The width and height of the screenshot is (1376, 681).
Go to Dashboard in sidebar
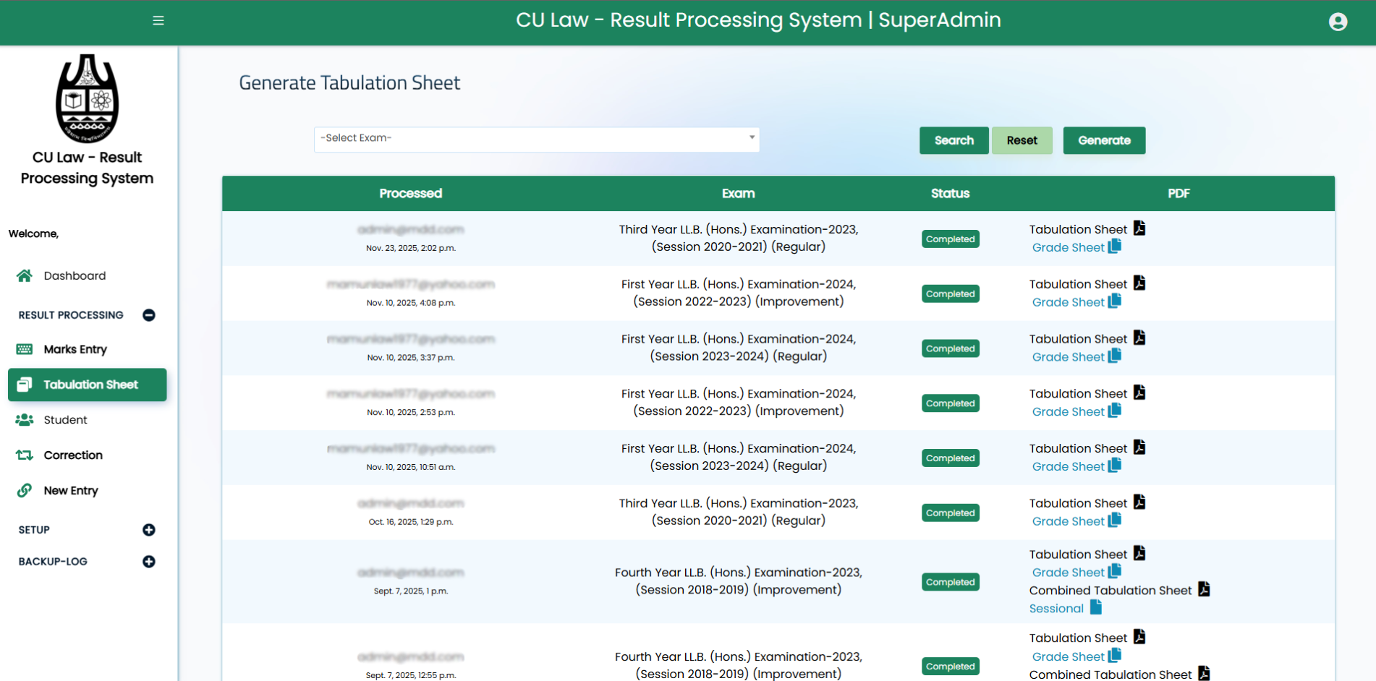pyautogui.click(x=75, y=275)
